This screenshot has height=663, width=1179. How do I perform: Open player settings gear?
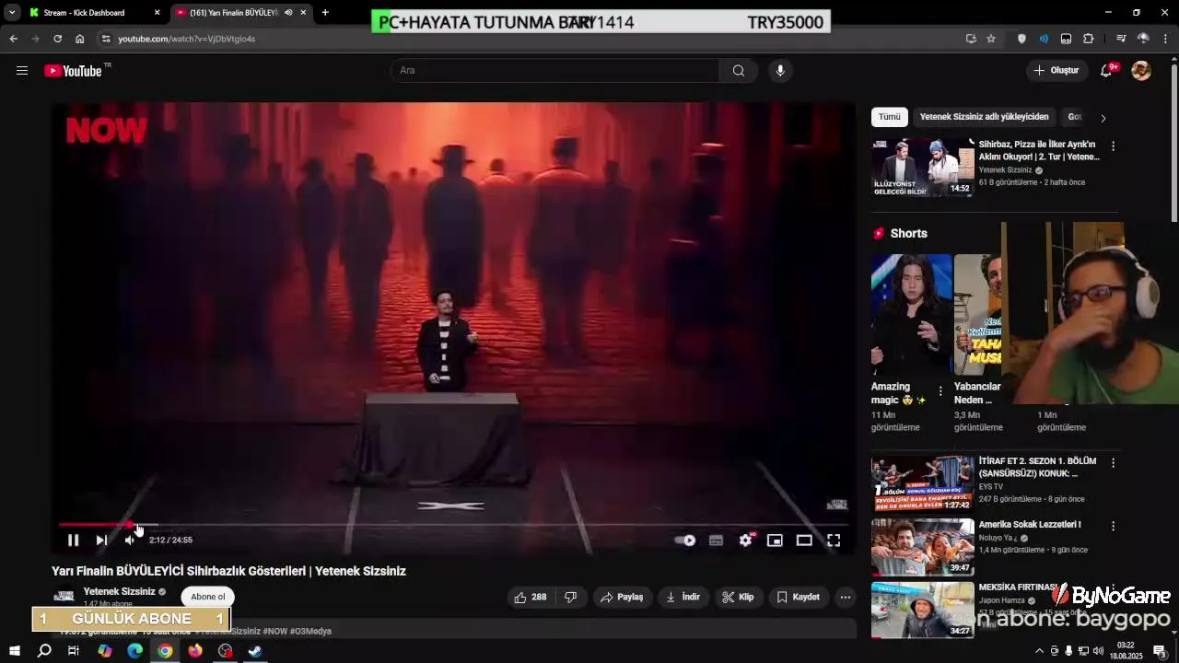(745, 541)
